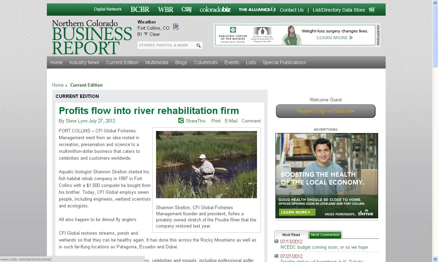
Task: Click the Fort Collins, CO weather location
Action: click(153, 28)
